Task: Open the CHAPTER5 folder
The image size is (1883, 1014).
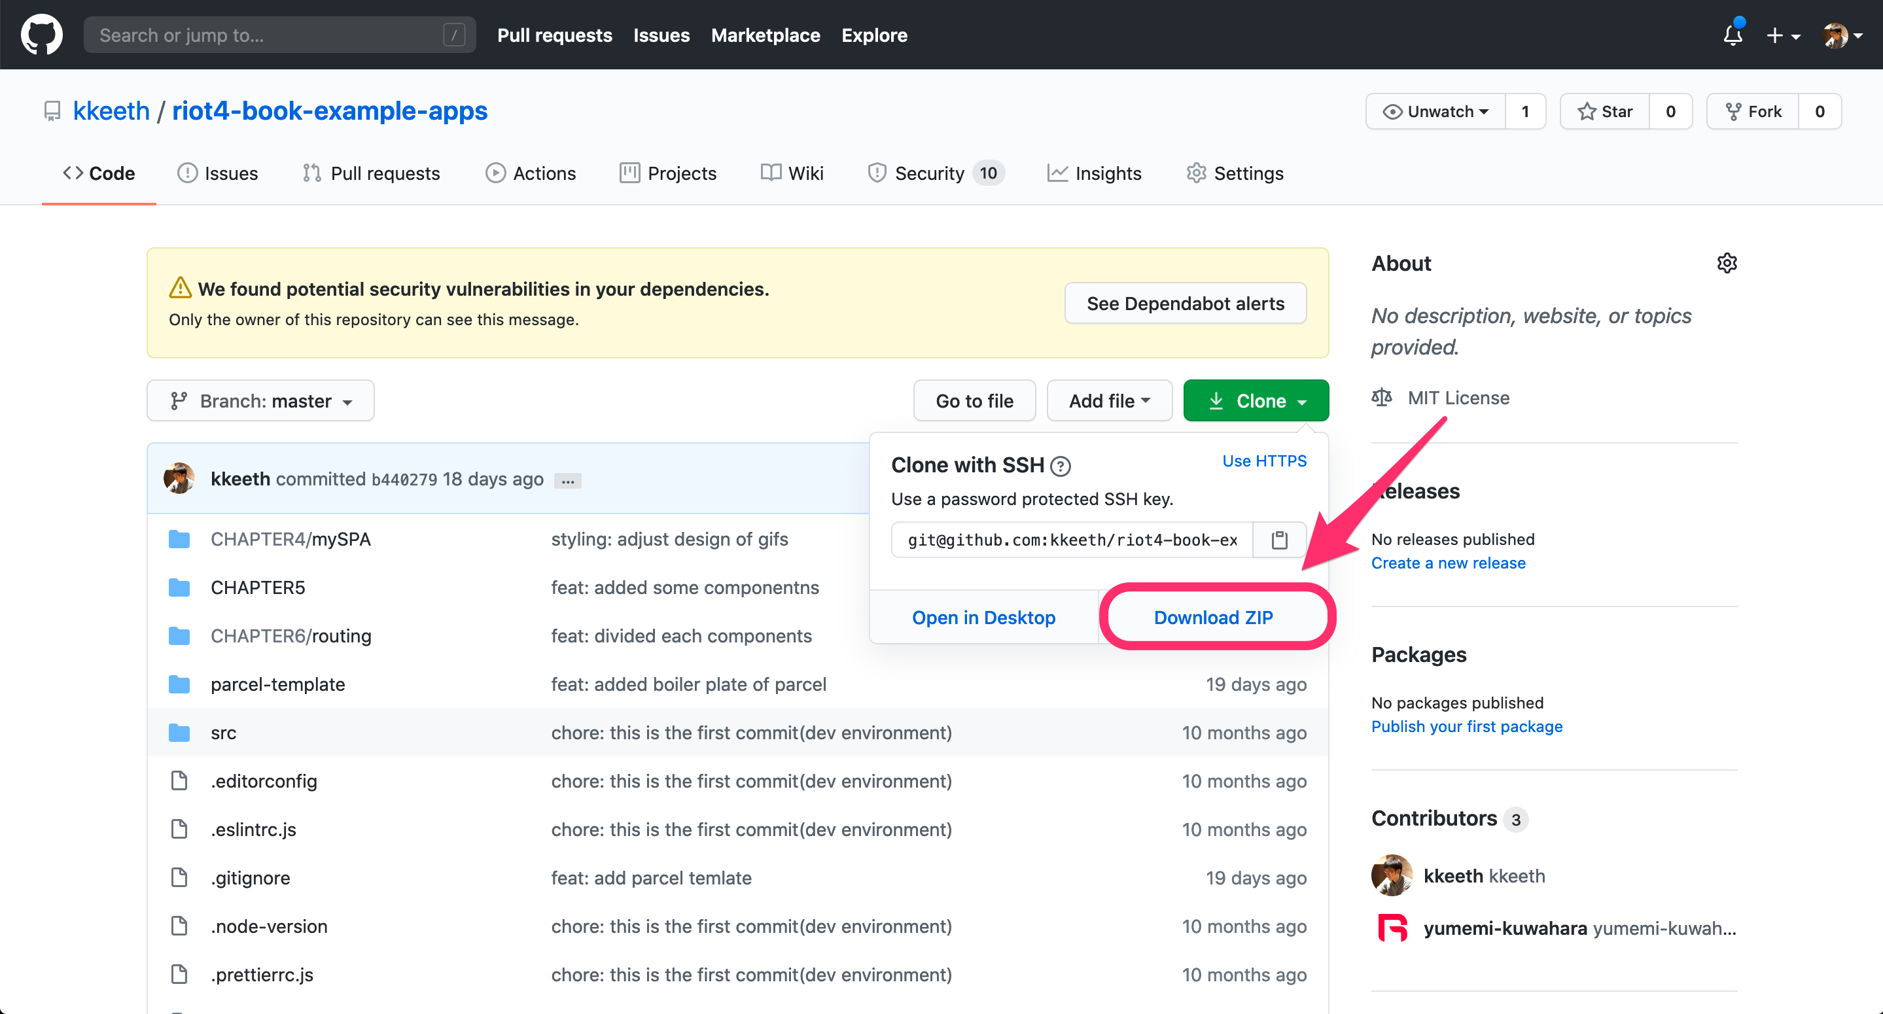Action: tap(257, 587)
